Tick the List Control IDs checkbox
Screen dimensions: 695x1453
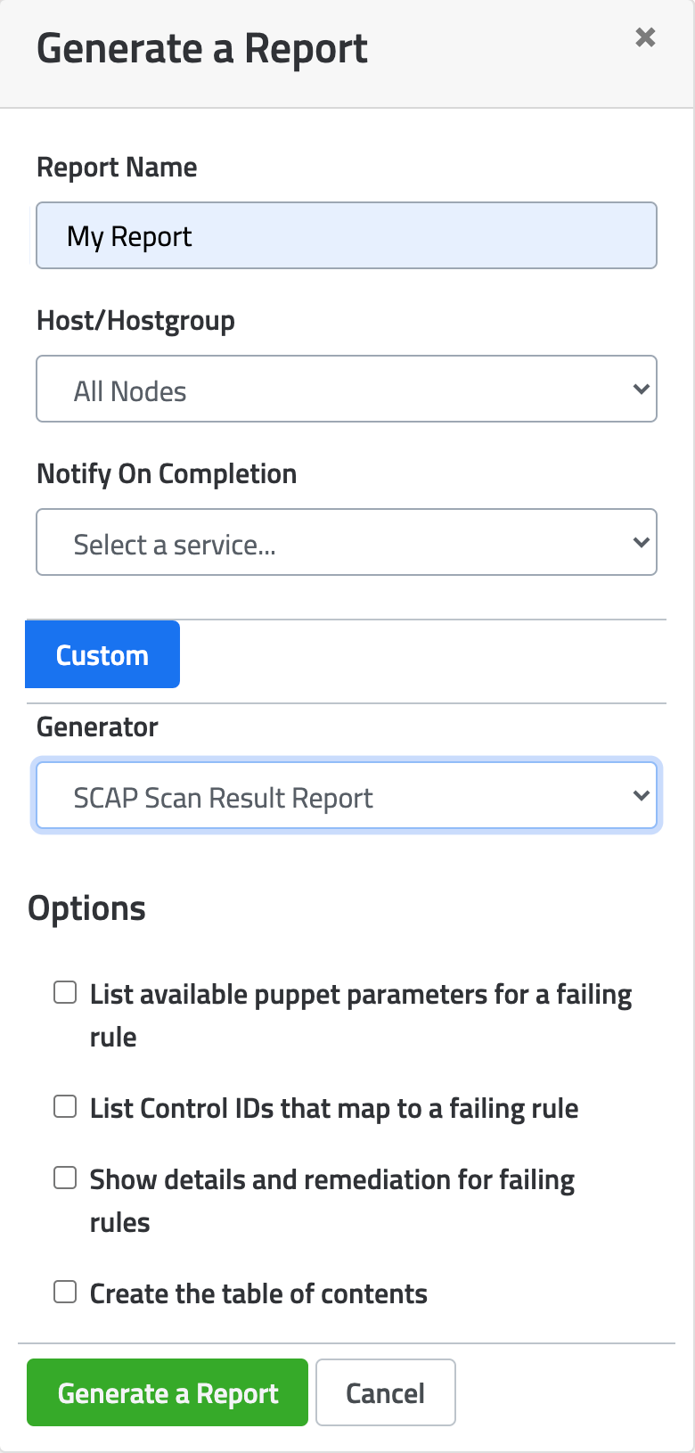tap(65, 1107)
